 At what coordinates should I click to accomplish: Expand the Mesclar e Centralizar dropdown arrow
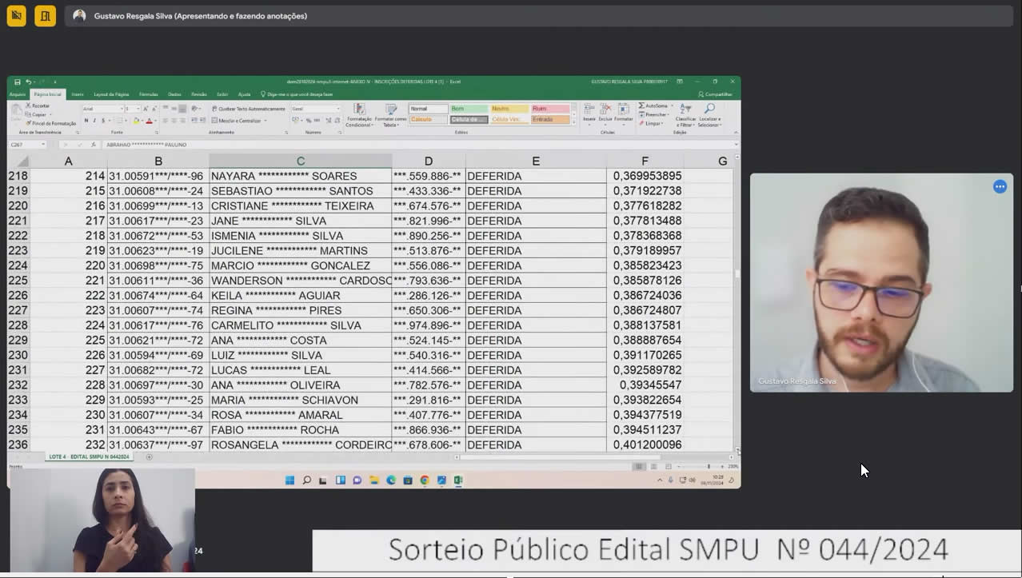point(265,121)
